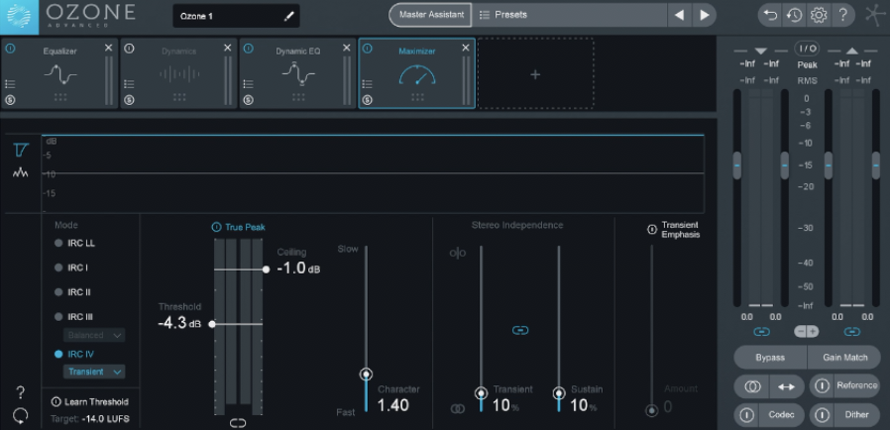Solo the Dynamics module

(129, 100)
